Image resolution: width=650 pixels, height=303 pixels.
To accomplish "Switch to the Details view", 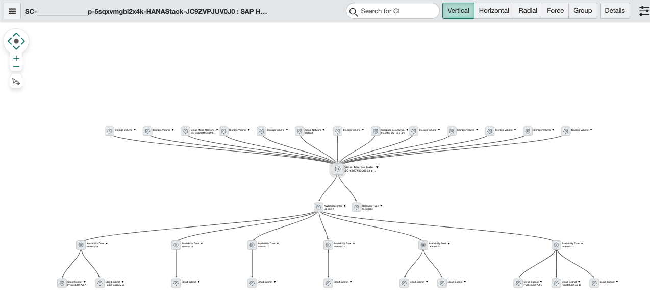I will [614, 10].
